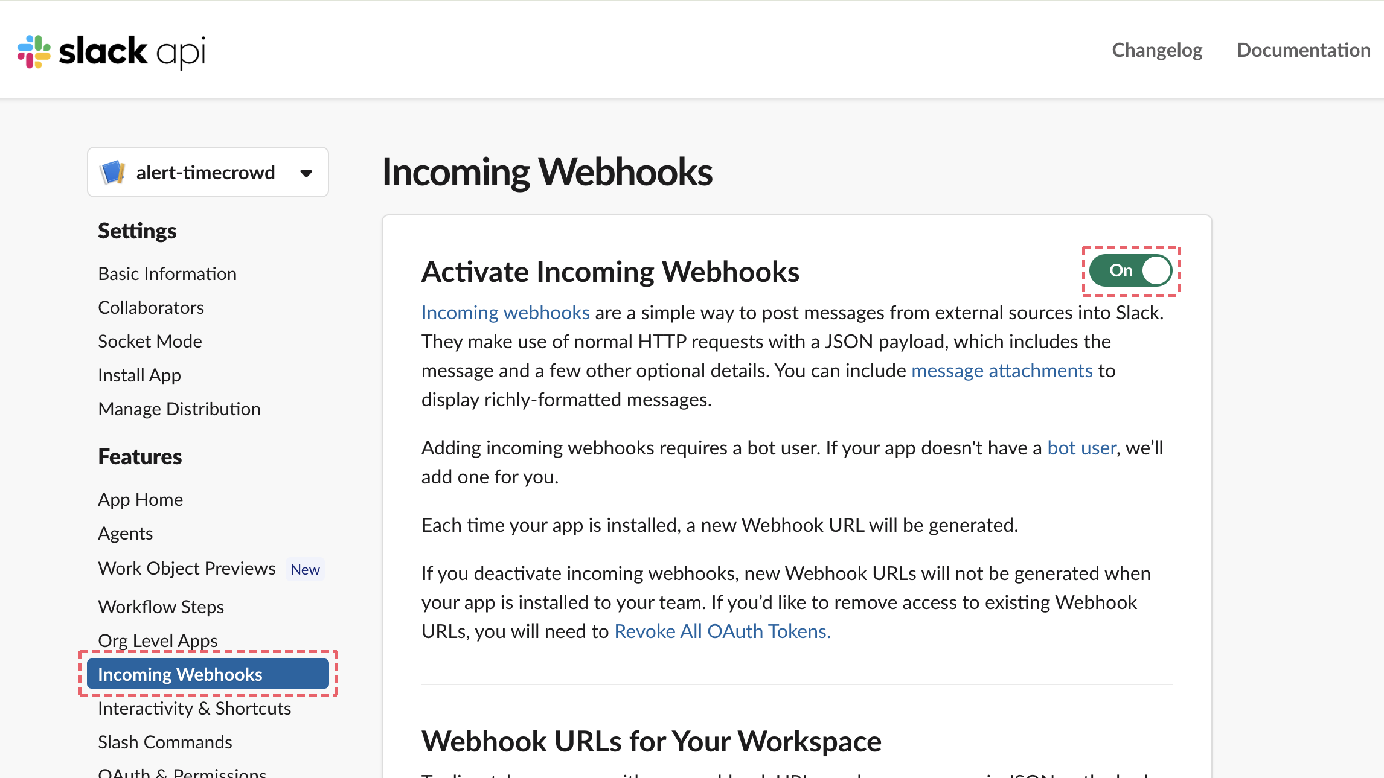This screenshot has height=778, width=1384.
Task: Click the Settings section header
Action: 137,231
